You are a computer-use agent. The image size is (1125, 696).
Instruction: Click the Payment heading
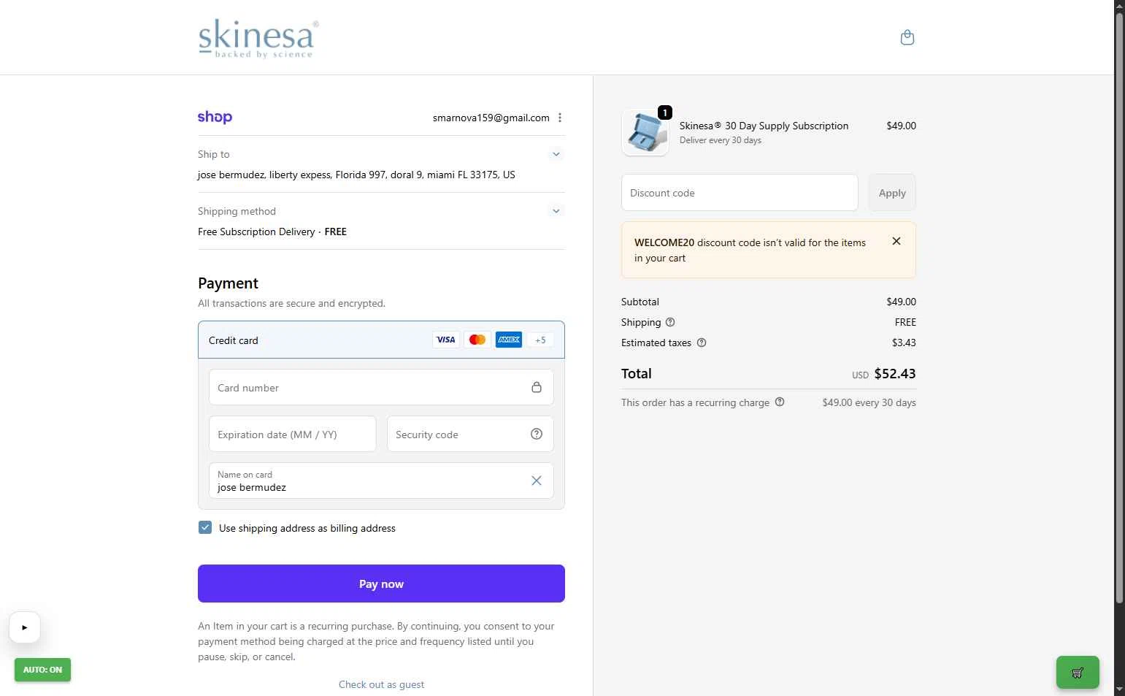pos(228,283)
